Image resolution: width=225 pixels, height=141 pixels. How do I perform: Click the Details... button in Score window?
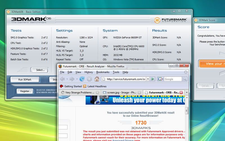click(206, 86)
